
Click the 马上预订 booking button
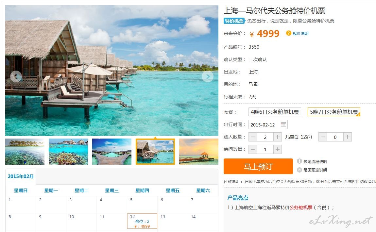258,166
